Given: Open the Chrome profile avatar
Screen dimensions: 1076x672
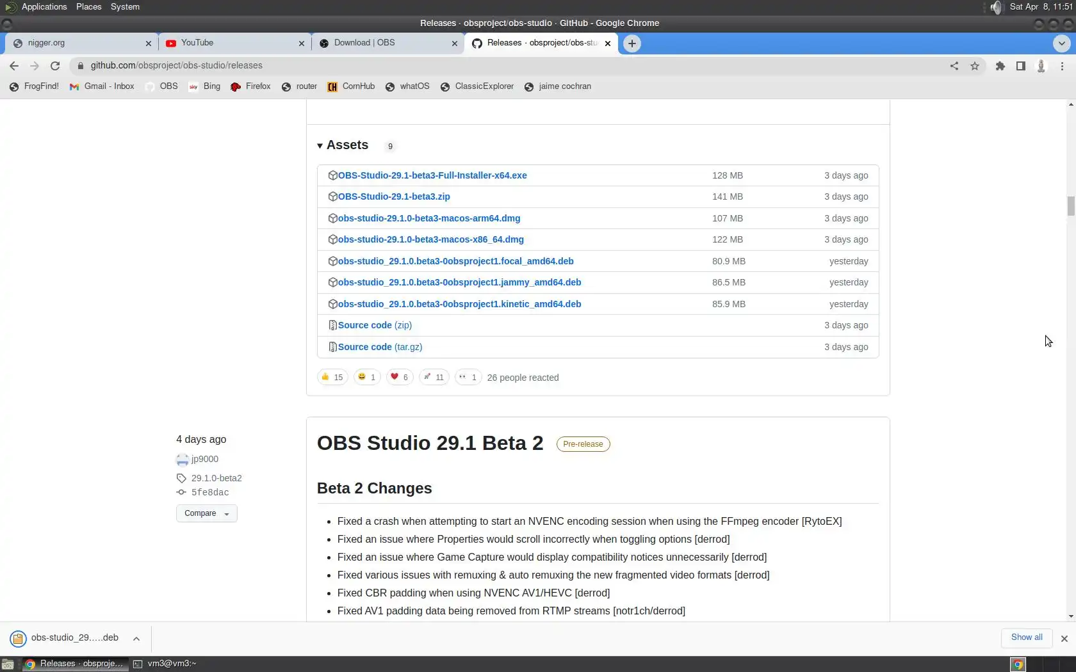Looking at the screenshot, I should pyautogui.click(x=1041, y=66).
